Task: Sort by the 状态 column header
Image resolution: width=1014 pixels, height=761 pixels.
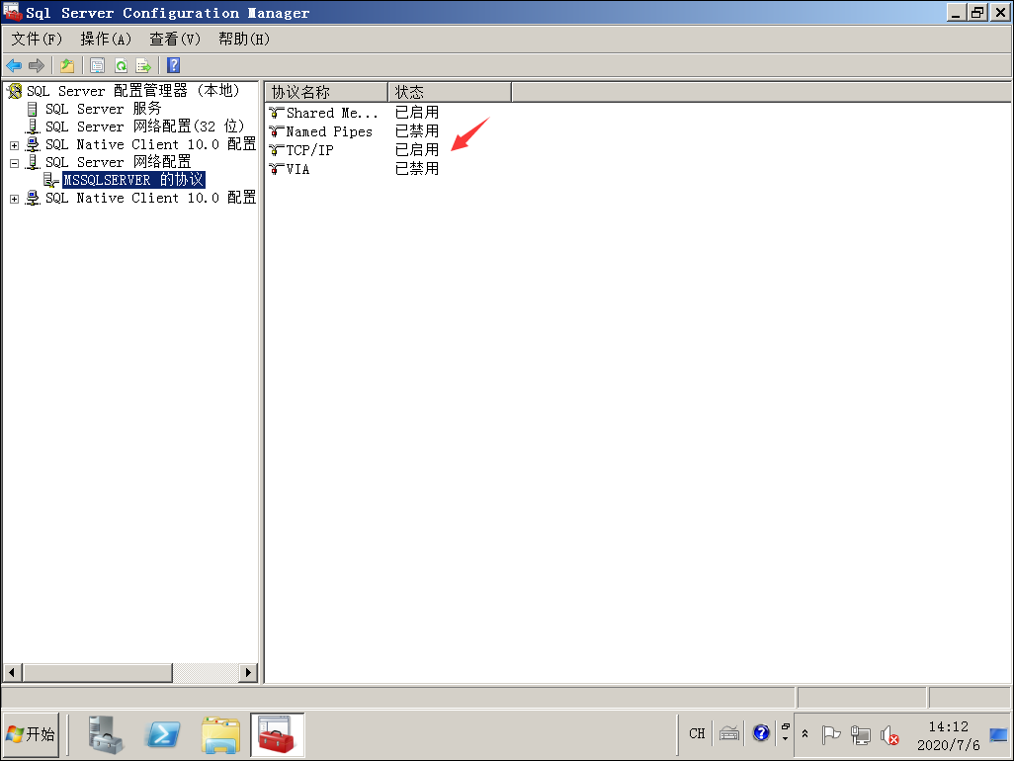Action: pos(450,92)
